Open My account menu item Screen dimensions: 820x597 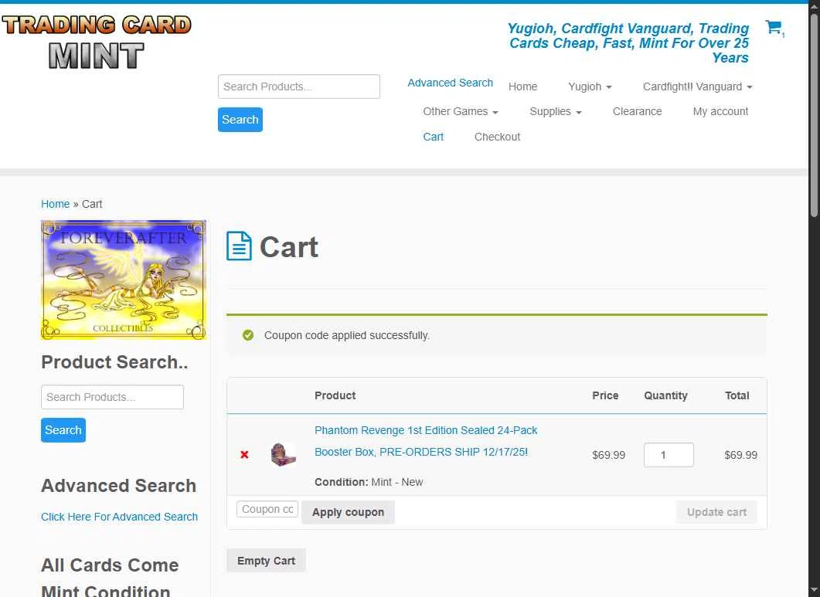pyautogui.click(x=720, y=112)
